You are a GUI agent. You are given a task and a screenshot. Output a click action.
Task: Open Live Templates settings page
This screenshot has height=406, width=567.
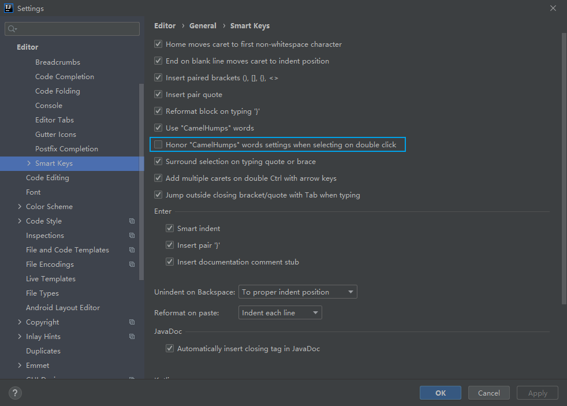[x=51, y=279]
